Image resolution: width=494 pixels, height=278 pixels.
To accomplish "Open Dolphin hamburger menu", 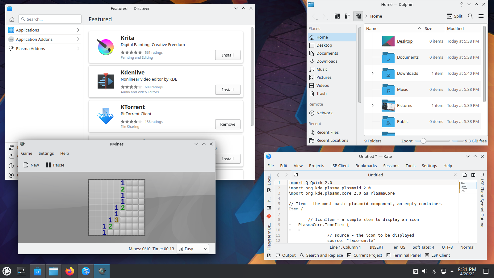I will [481, 16].
